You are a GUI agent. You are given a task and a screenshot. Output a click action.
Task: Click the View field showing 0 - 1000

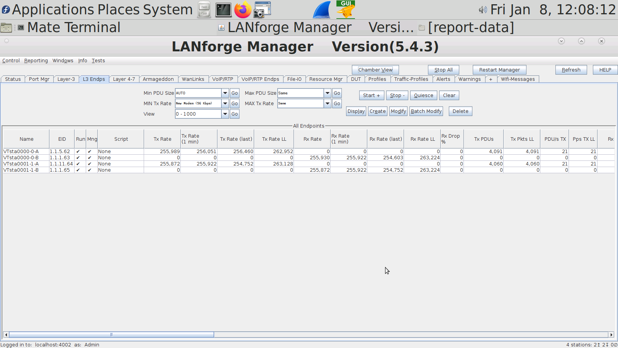198,114
